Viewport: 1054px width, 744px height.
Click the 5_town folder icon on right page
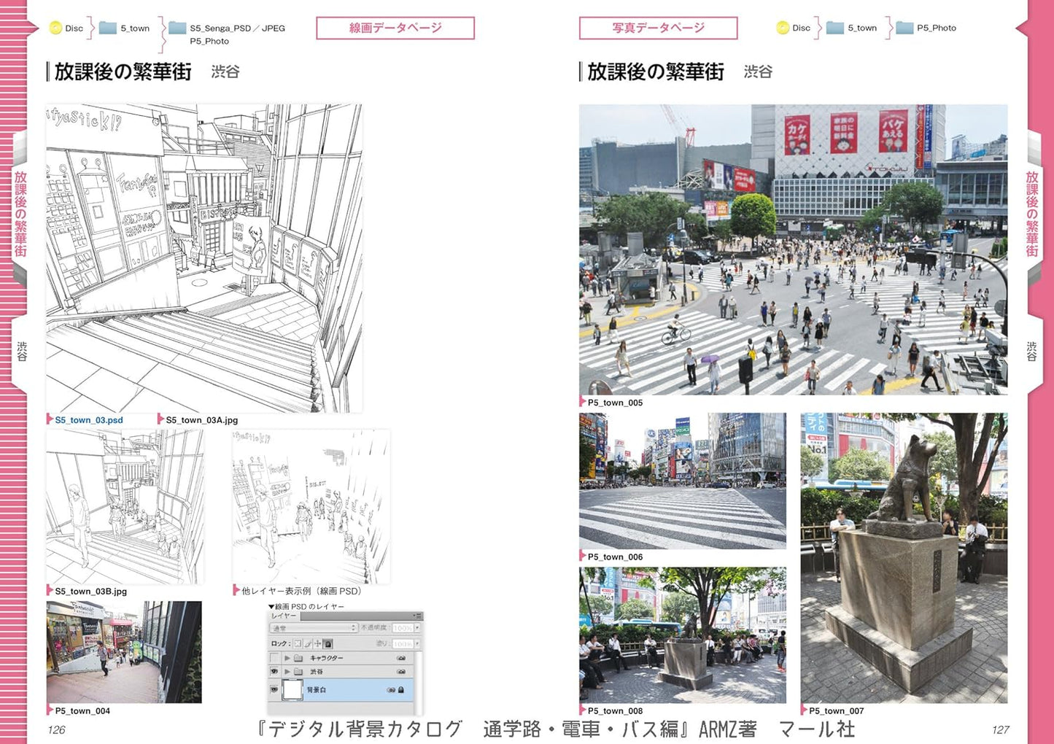tap(835, 28)
